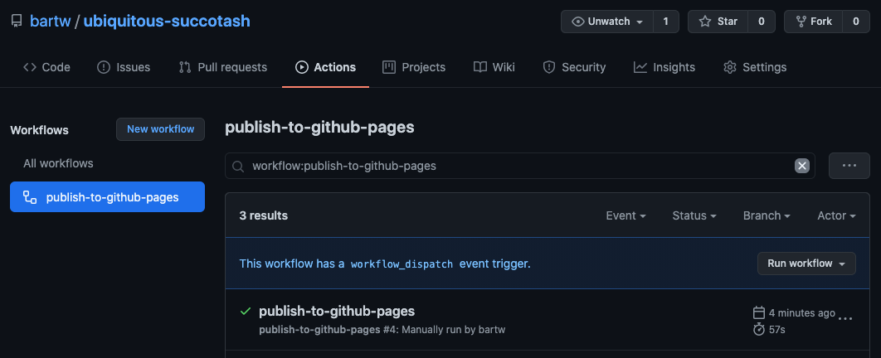Click the Workflows sidebar heading

click(x=39, y=130)
